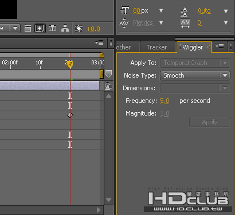This screenshot has width=235, height=215.
Task: Open the Noise Type Smooth dropdown
Action: [195, 75]
